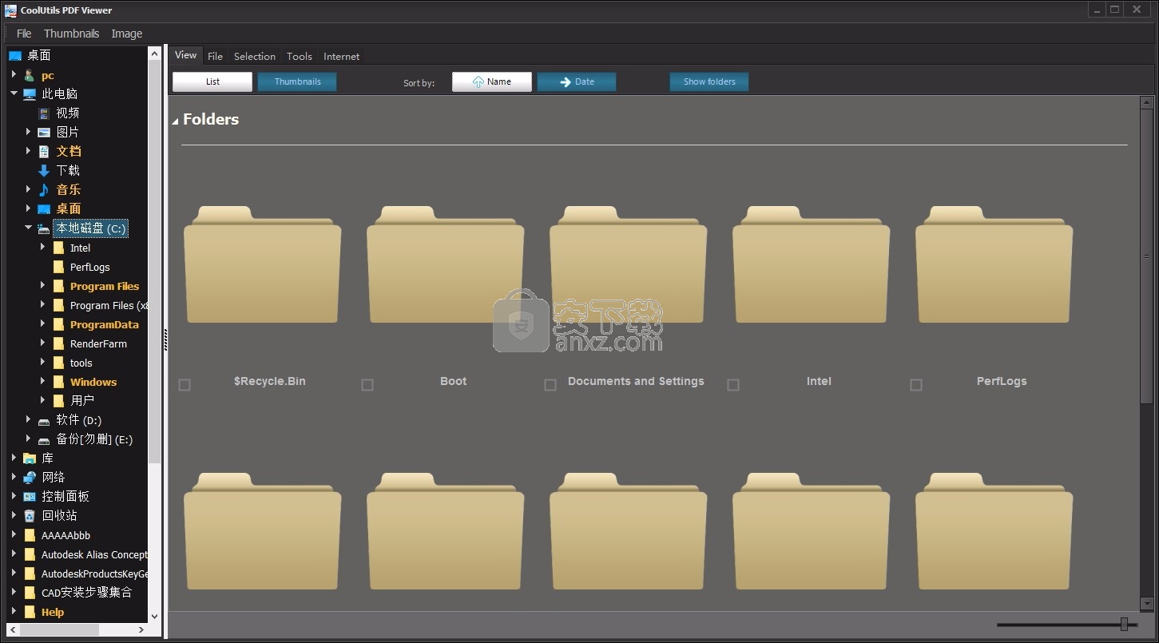Click the pc user icon in tree
Viewport: 1159px width, 643px height.
pyautogui.click(x=30, y=75)
